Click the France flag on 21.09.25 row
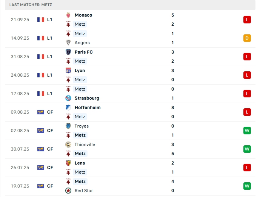 (x=41, y=20)
